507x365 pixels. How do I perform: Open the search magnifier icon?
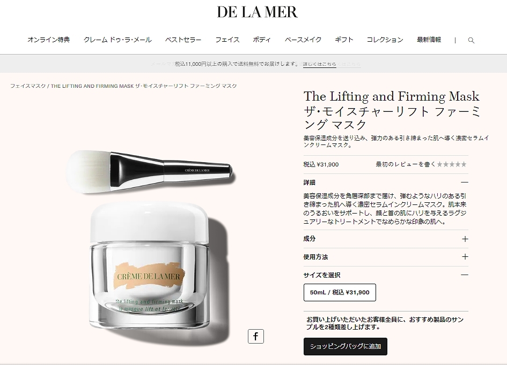(471, 40)
